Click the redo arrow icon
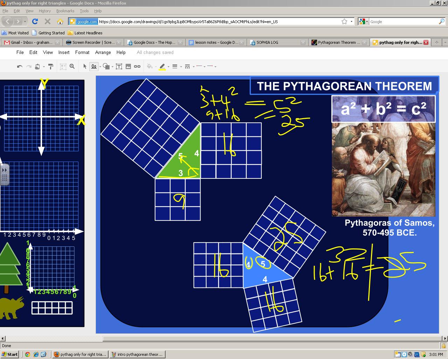Image resolution: width=448 pixels, height=359 pixels. (29, 66)
